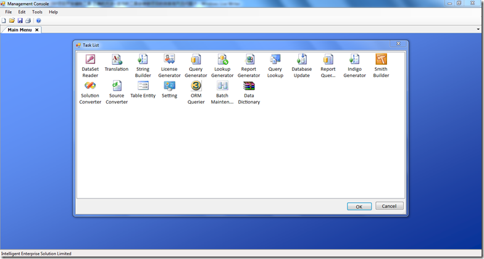484x259 pixels.
Task: Minimize the Management Console window
Action: point(450,3)
